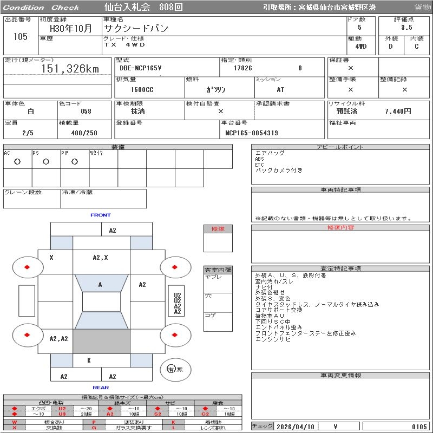
Task: Toggle the AC equipment circle mark
Action: tap(17, 161)
